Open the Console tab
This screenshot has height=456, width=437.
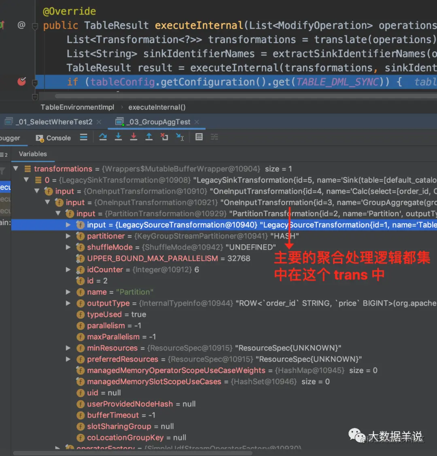click(x=53, y=138)
